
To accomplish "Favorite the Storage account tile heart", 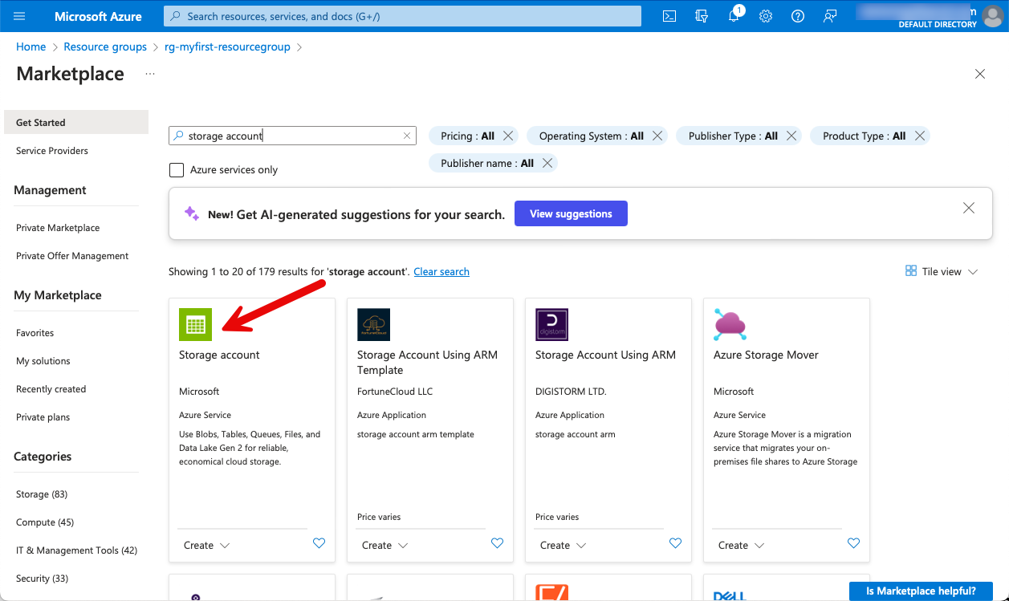I will pyautogui.click(x=319, y=543).
